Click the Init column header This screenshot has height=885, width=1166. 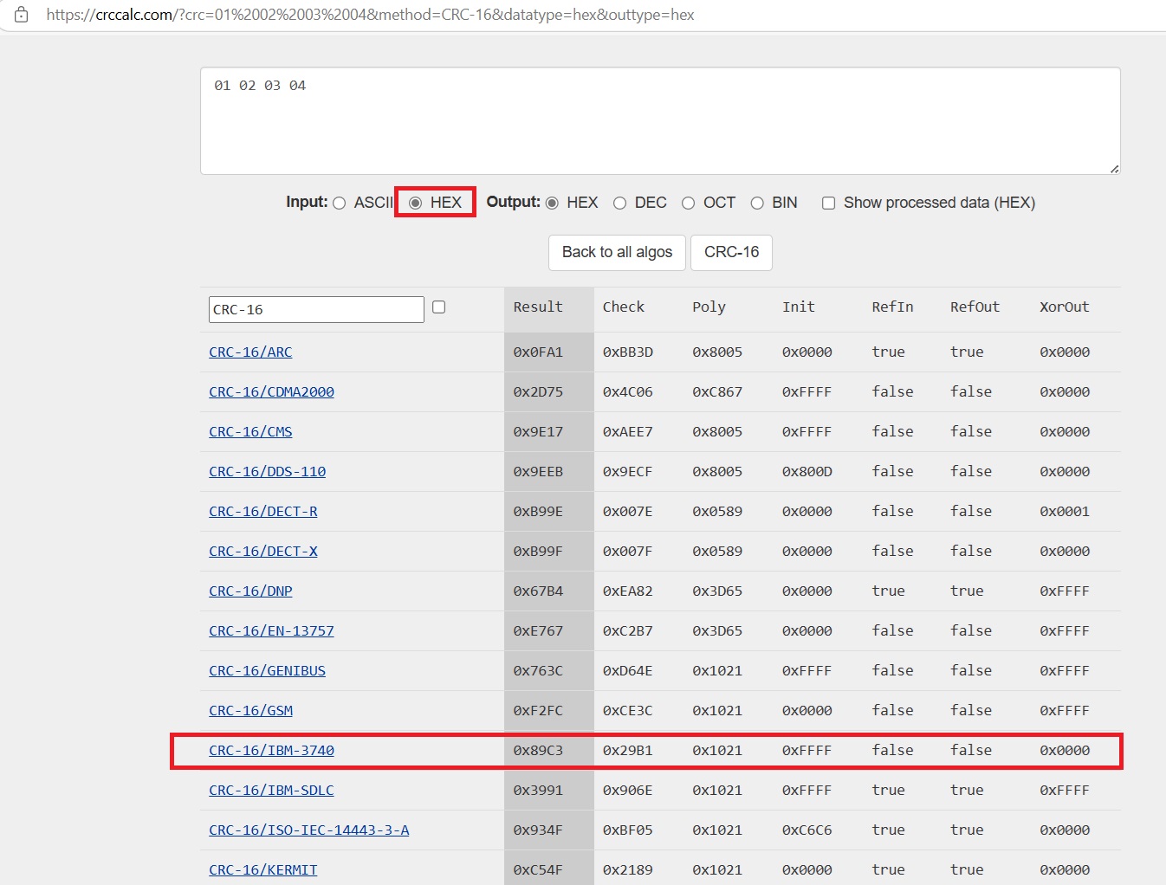tap(798, 307)
